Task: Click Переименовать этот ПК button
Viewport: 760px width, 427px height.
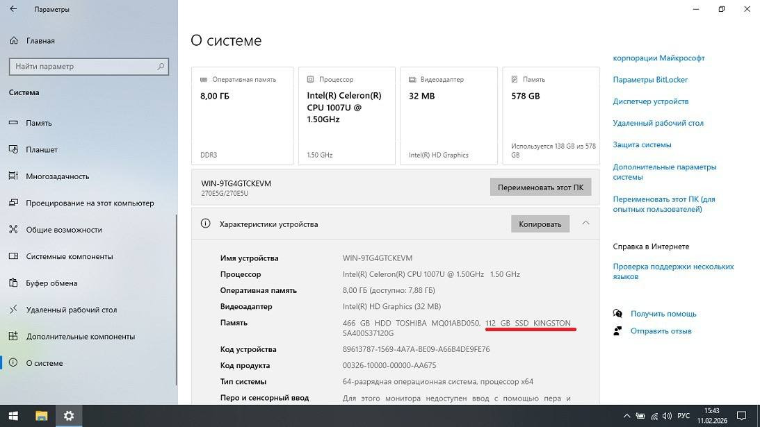Action: 540,187
